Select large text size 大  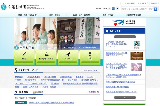[x=117, y=9]
